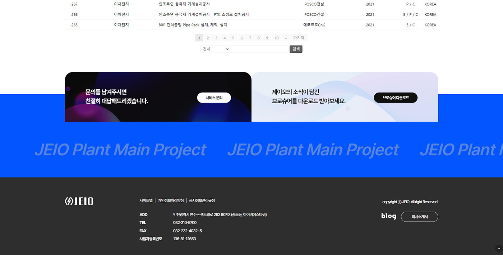Jump to page 10 in pagination
The image size is (503, 255).
pyautogui.click(x=276, y=38)
